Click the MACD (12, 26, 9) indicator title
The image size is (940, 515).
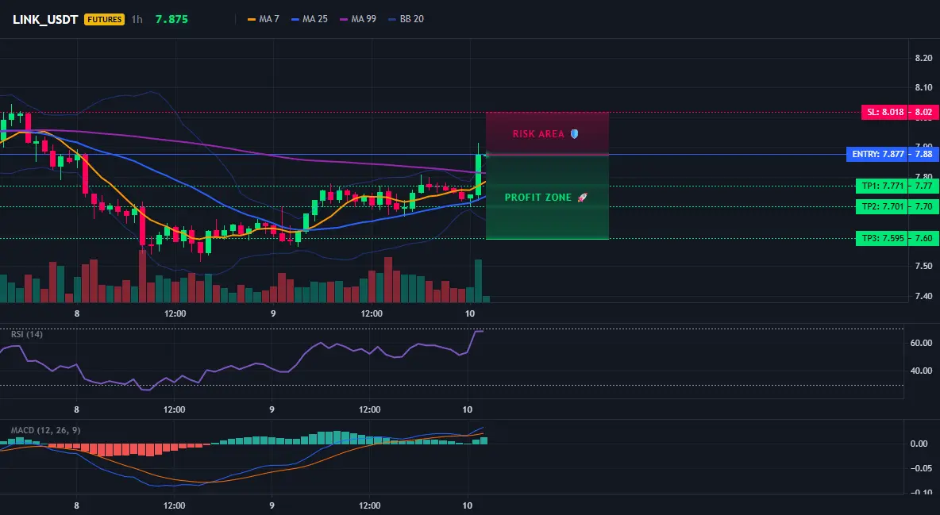pos(45,430)
